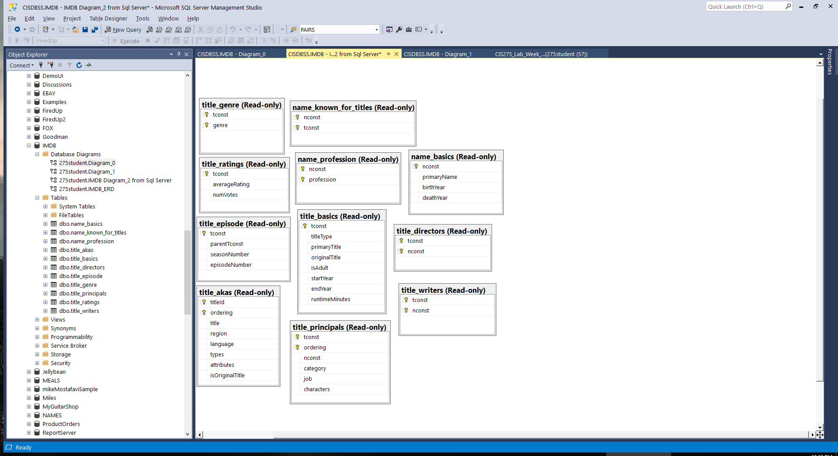
Task: Click the MDX query icon
Action: pyautogui.click(x=159, y=30)
